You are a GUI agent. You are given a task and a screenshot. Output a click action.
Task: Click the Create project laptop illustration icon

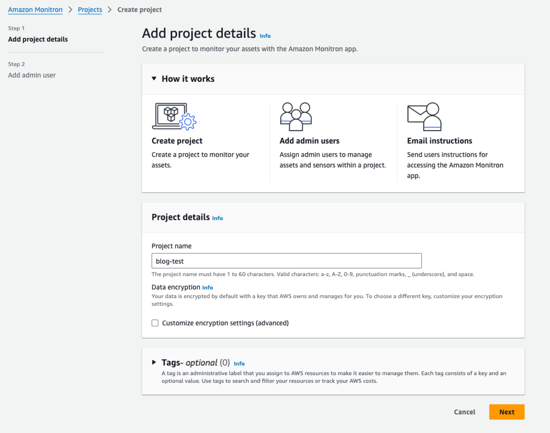point(174,117)
